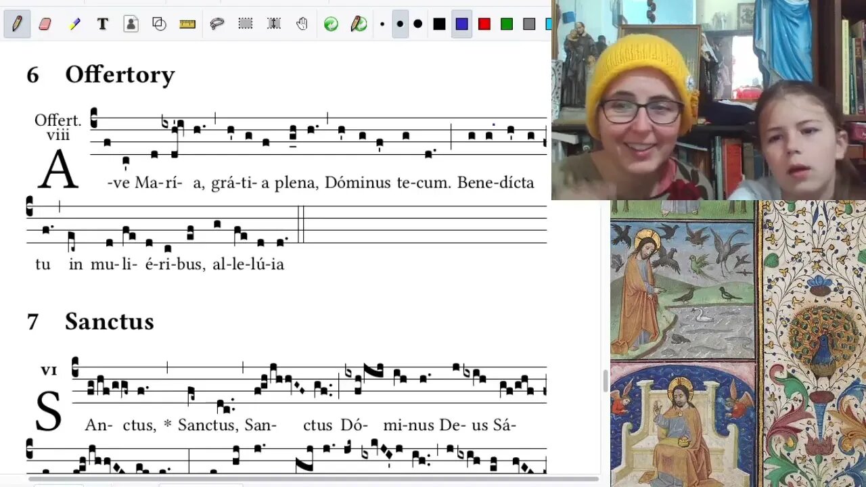The width and height of the screenshot is (866, 487).
Task: Click the horizontal scrollbar at bottom
Action: (x=313, y=479)
